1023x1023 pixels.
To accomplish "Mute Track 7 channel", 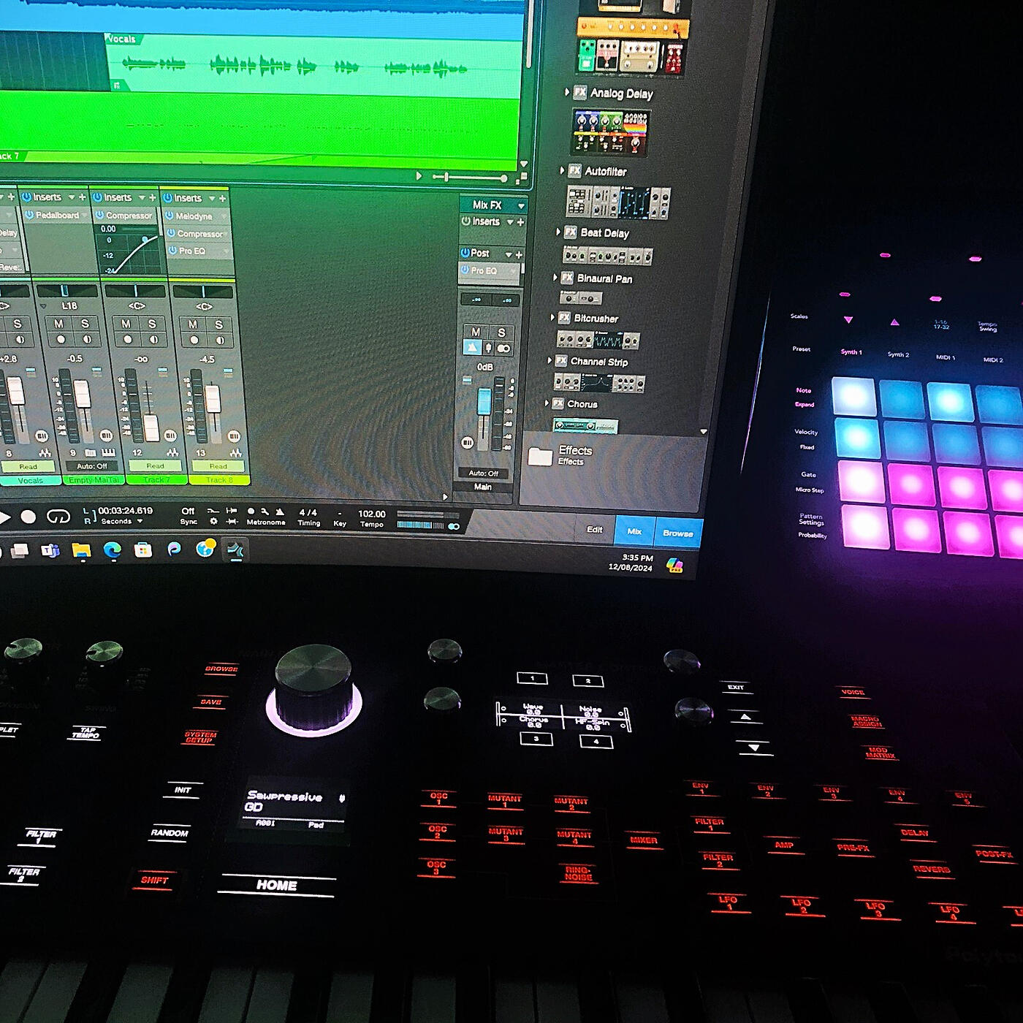I will 126,324.
